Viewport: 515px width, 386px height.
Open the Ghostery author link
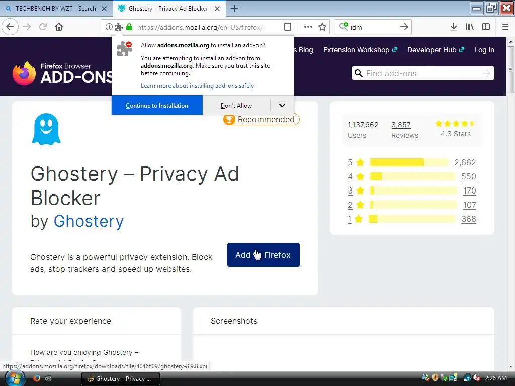point(89,221)
